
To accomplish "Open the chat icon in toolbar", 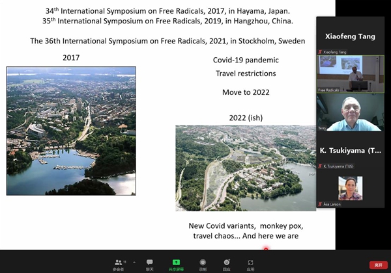I will (150, 262).
